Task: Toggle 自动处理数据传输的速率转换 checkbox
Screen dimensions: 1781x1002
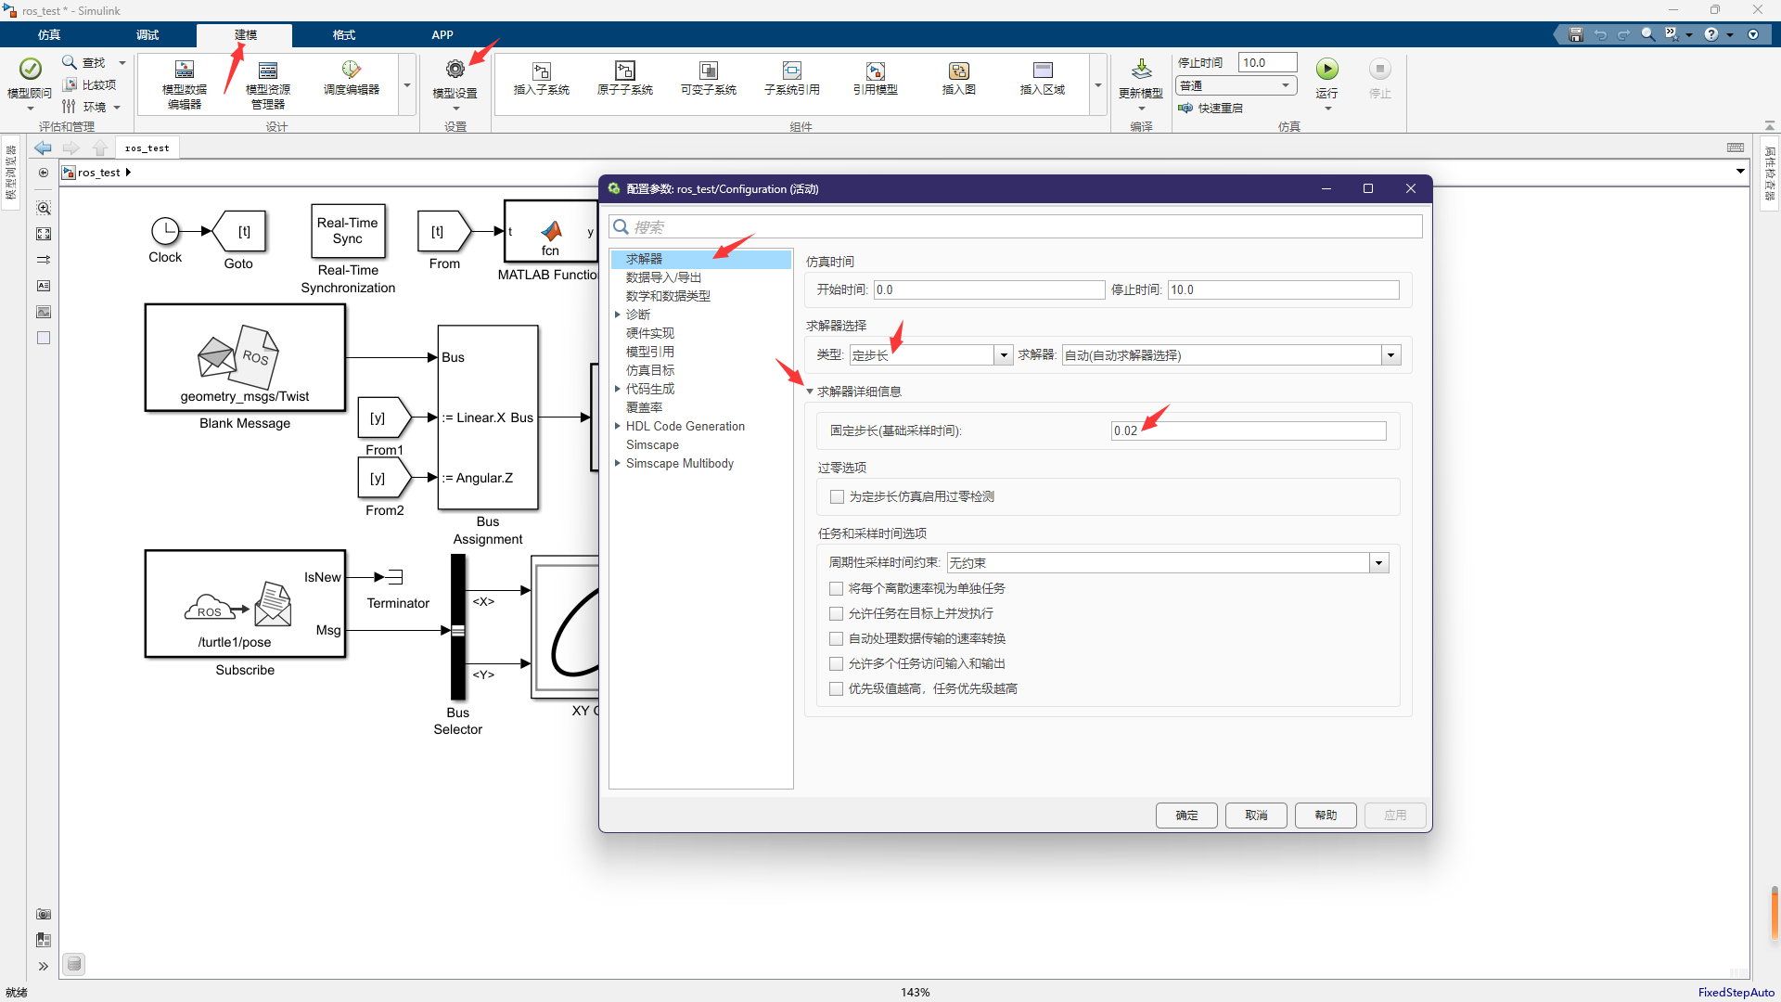Action: tap(837, 639)
